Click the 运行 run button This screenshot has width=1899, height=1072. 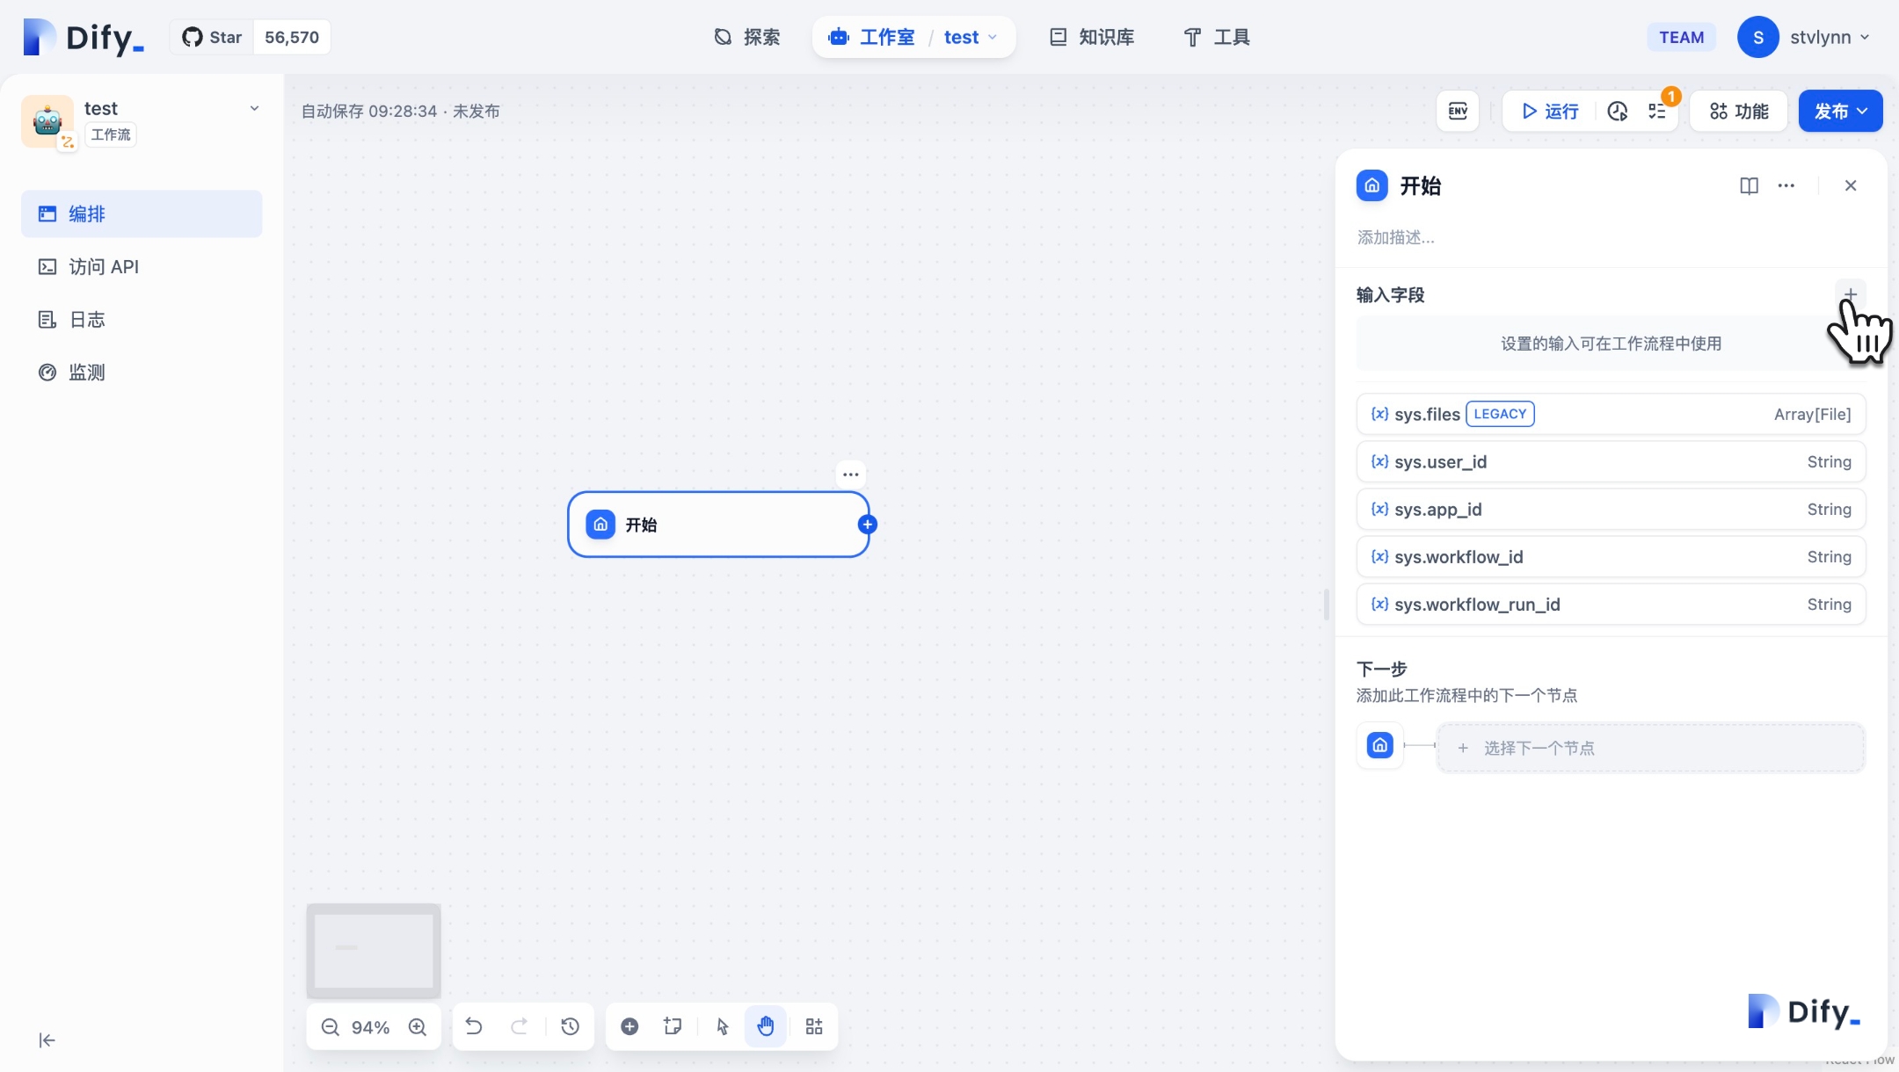coord(1550,111)
